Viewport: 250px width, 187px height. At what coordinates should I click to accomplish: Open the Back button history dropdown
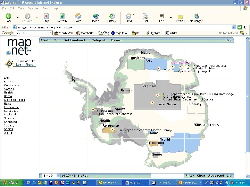coord(18,17)
